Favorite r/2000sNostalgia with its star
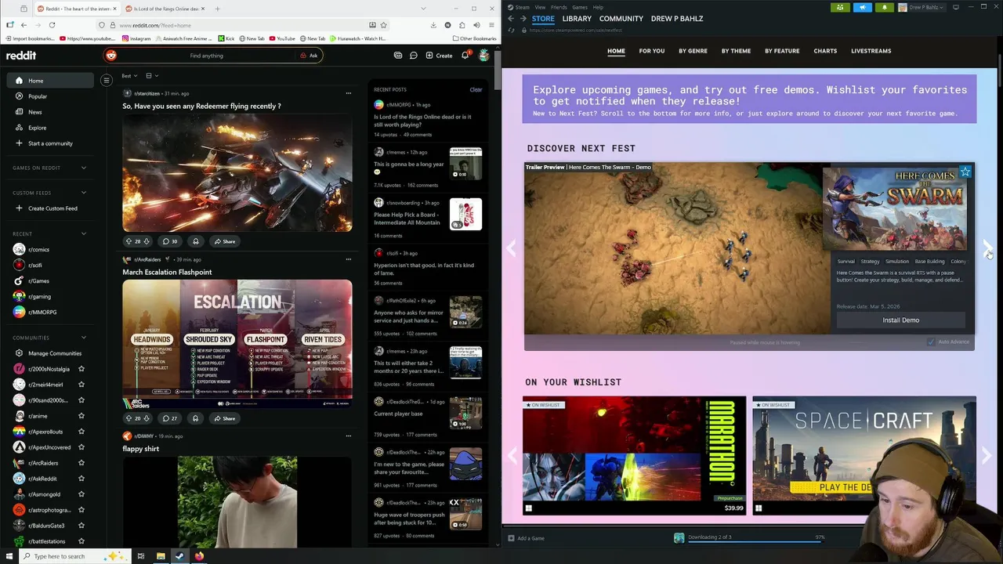Viewport: 1003px width, 564px height. point(81,369)
